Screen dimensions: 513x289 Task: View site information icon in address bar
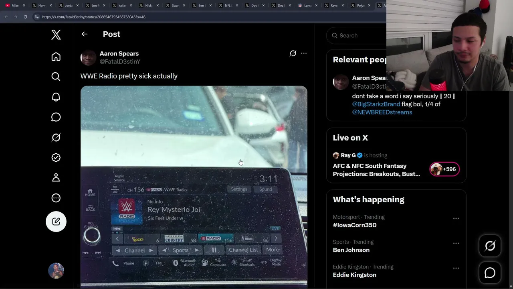tap(37, 17)
